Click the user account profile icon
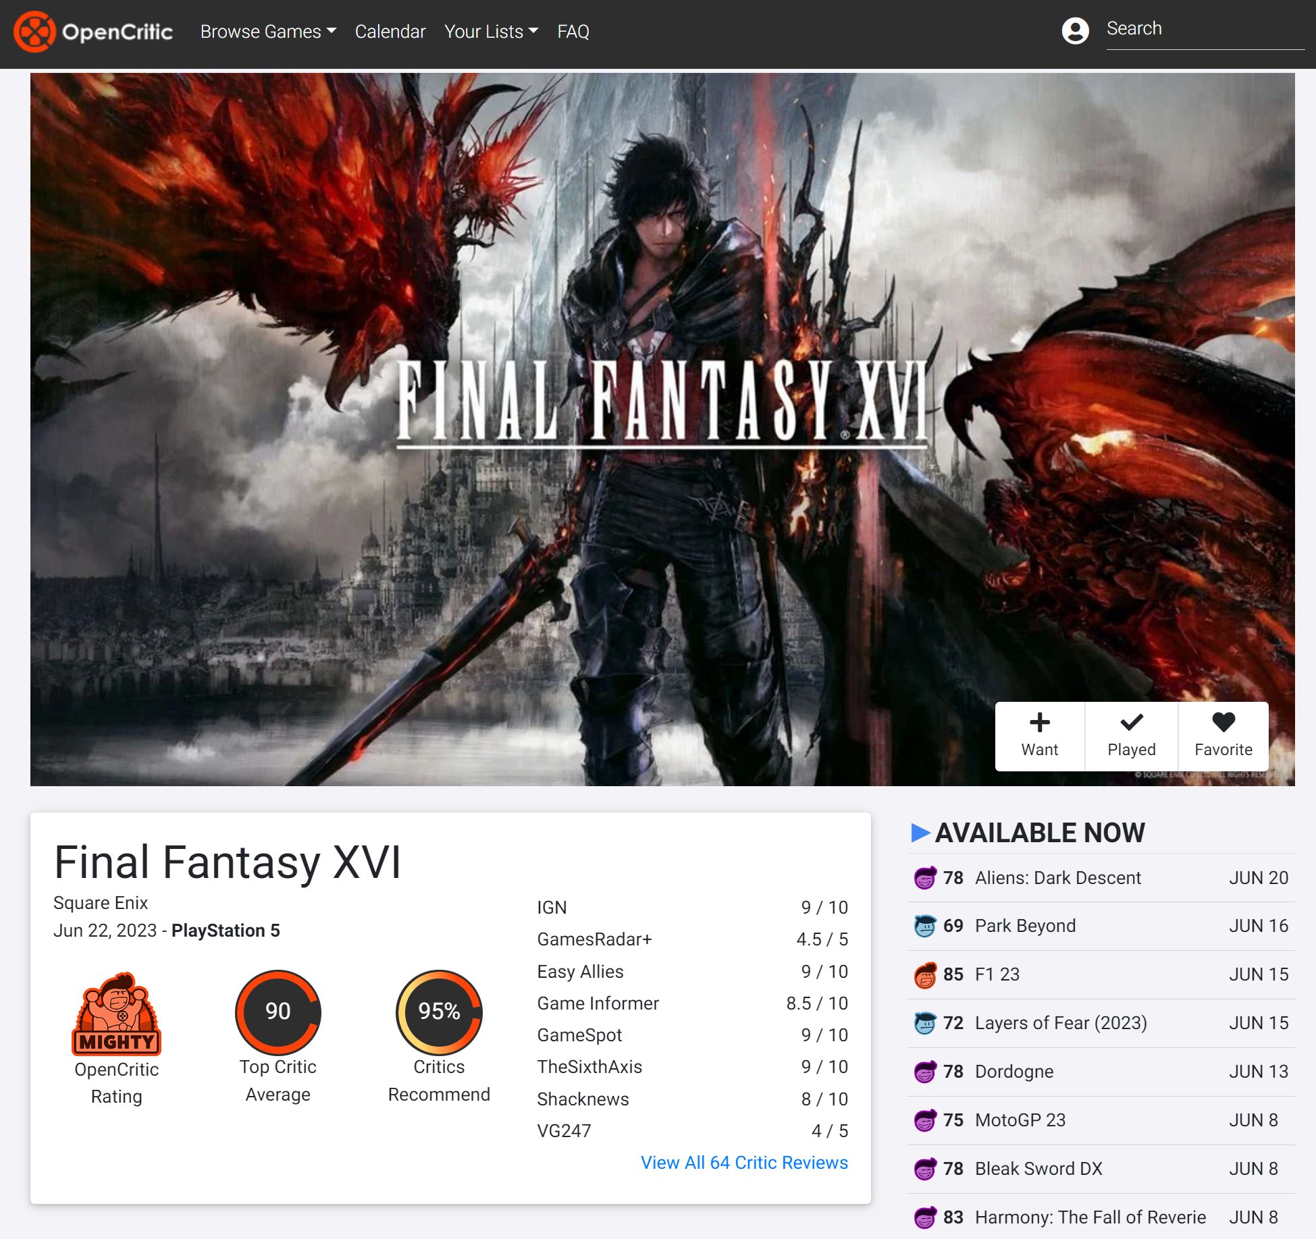This screenshot has width=1316, height=1239. tap(1073, 30)
